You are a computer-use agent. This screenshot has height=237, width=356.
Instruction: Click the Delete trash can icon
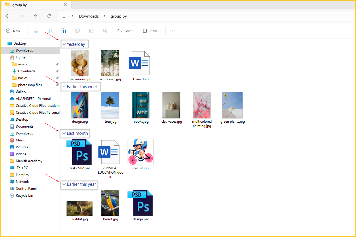(105, 31)
